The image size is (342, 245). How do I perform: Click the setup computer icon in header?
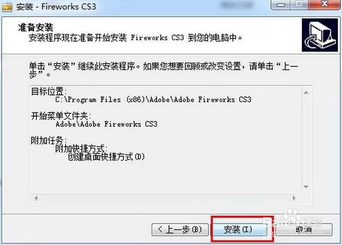tap(320, 35)
